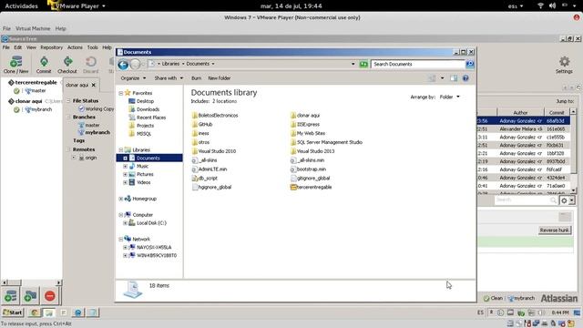Select the db_script file
The height and width of the screenshot is (328, 583).
(x=204, y=179)
